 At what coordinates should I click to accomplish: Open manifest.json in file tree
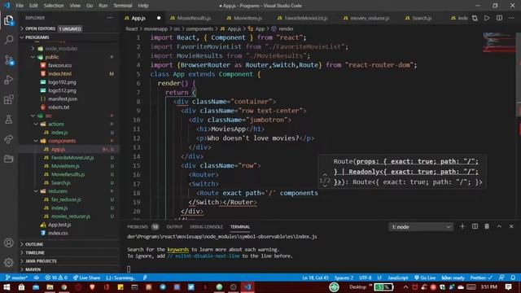click(63, 99)
